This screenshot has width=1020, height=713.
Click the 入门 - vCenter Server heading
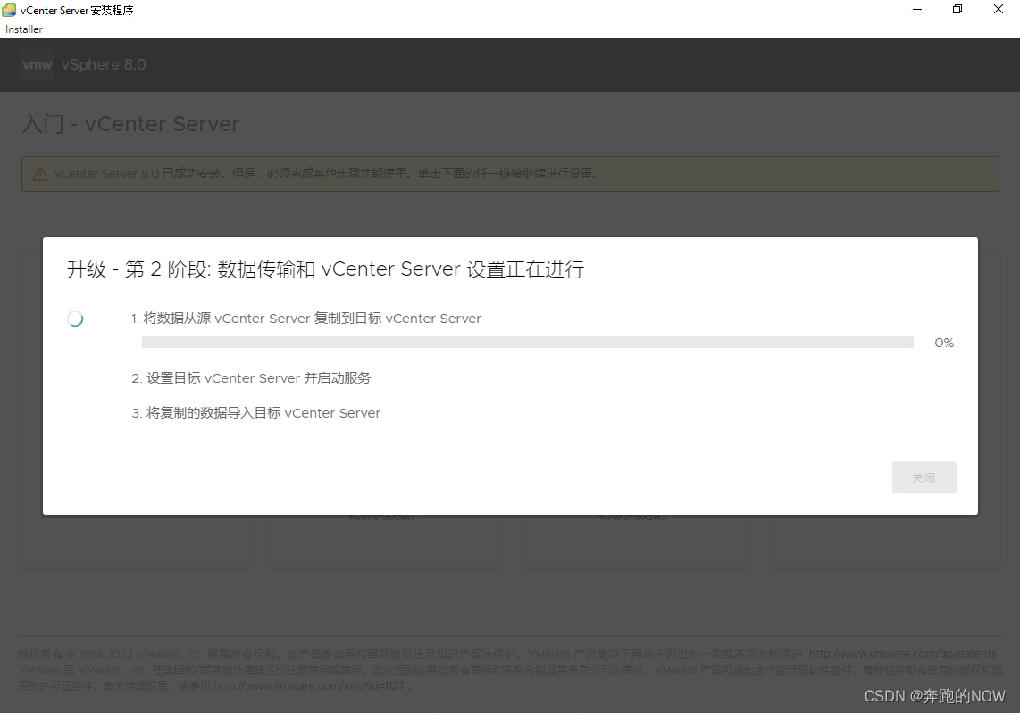130,123
